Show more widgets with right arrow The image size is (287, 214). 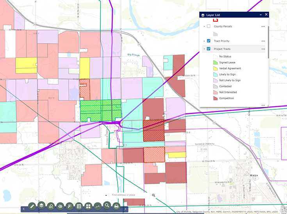(125, 209)
